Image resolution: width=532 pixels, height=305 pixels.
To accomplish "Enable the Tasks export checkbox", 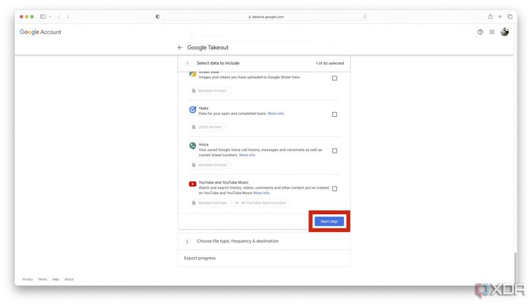I will pos(334,114).
